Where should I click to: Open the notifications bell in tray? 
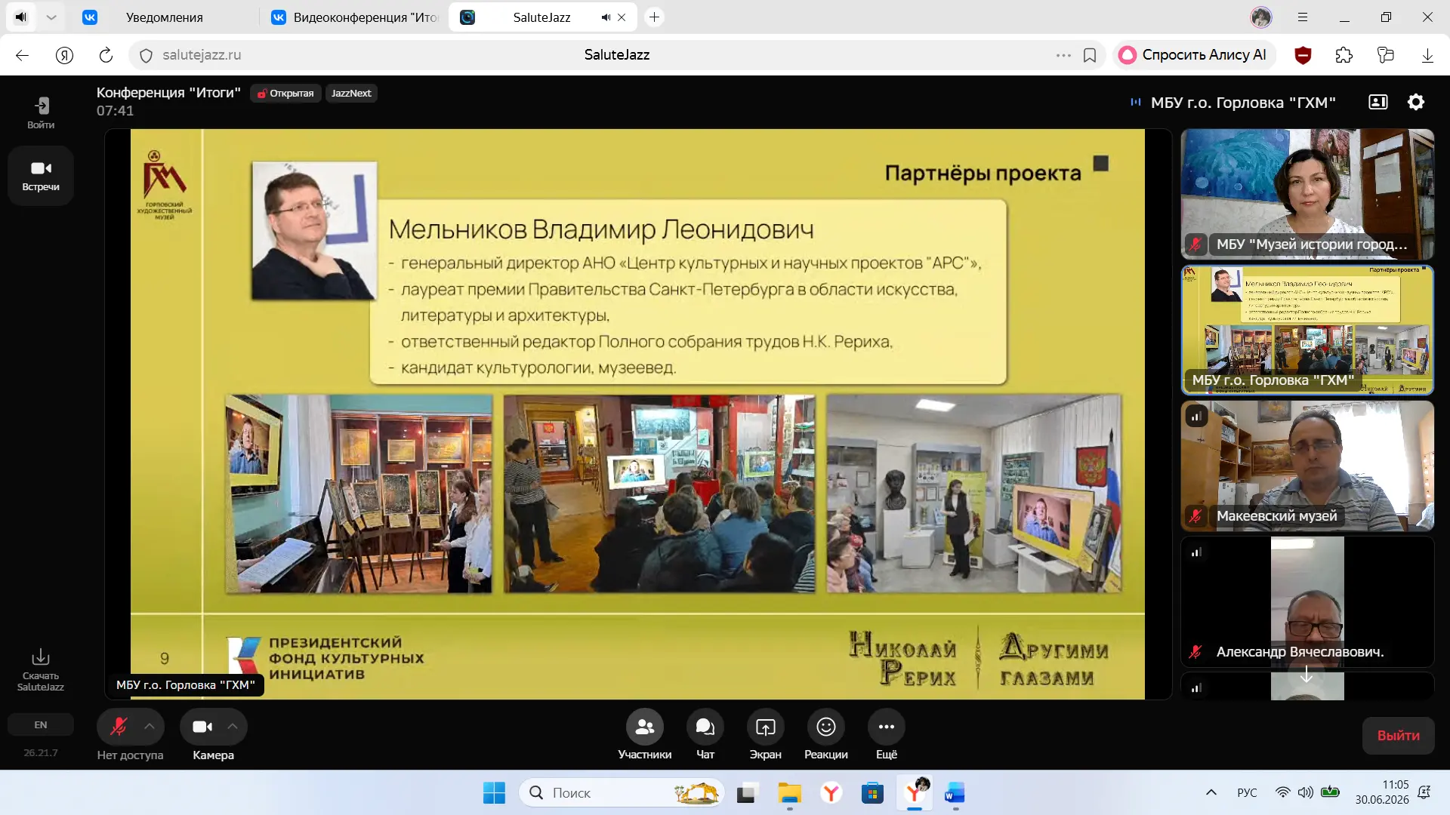click(x=1425, y=792)
